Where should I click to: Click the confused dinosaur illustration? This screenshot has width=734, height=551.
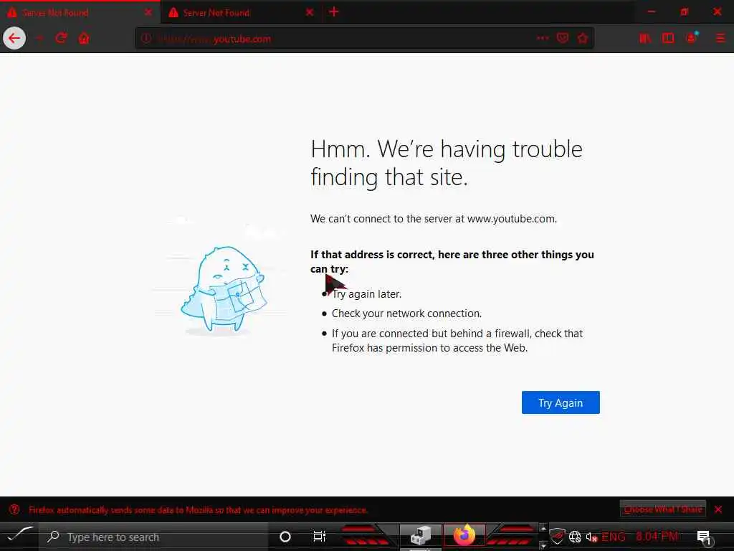point(224,290)
